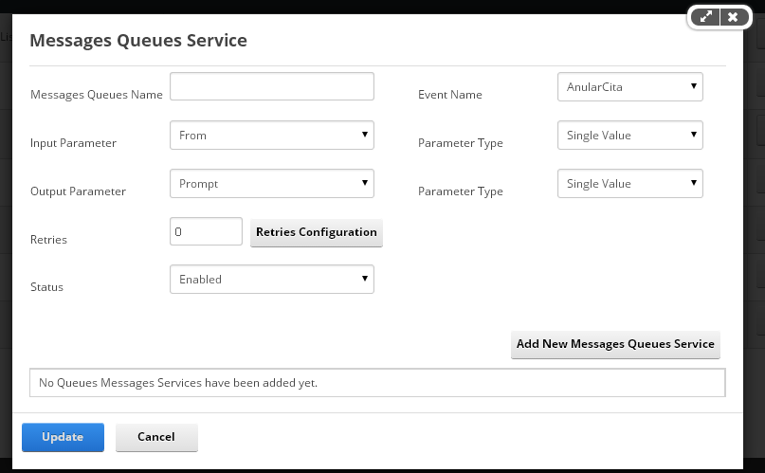Viewport: 765px width, 473px height.
Task: Open the Input Parameter dropdown set to From
Action: [272, 135]
